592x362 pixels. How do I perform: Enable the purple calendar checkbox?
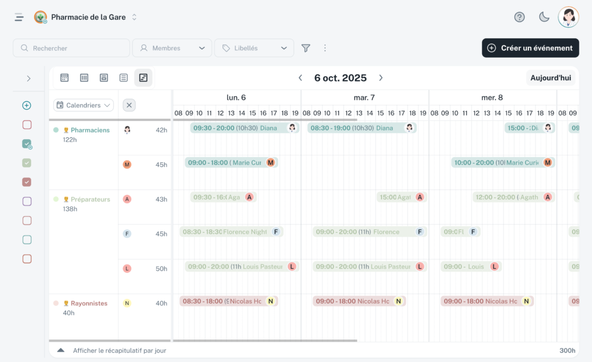click(27, 201)
